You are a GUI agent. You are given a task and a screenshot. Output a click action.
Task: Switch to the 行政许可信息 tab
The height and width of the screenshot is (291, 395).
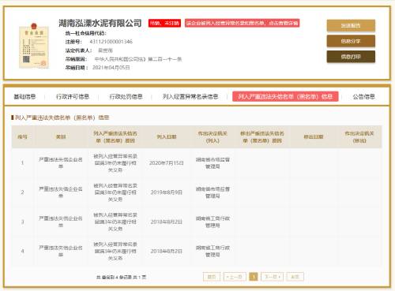pos(73,97)
